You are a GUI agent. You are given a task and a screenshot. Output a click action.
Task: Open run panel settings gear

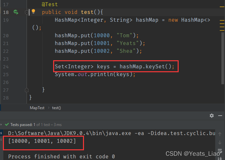click(212, 116)
